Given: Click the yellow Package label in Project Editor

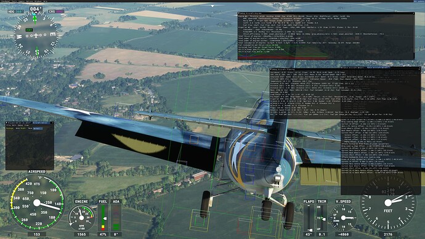Looking at the screenshot, I should coord(9,129).
